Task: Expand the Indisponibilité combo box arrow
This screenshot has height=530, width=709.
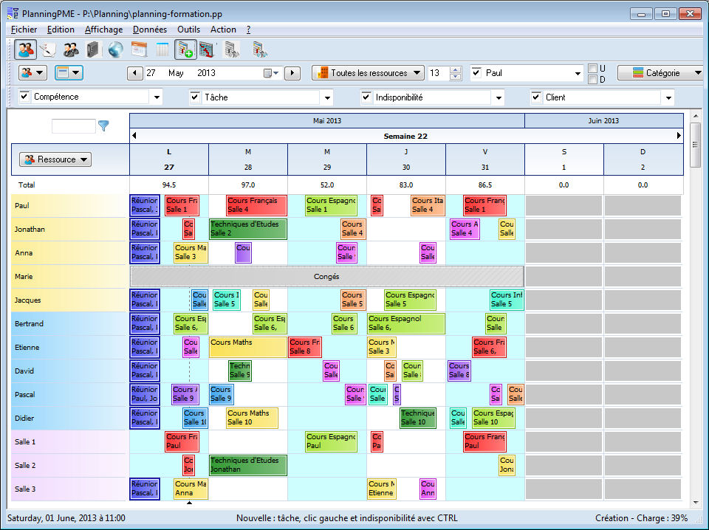Action: (499, 97)
